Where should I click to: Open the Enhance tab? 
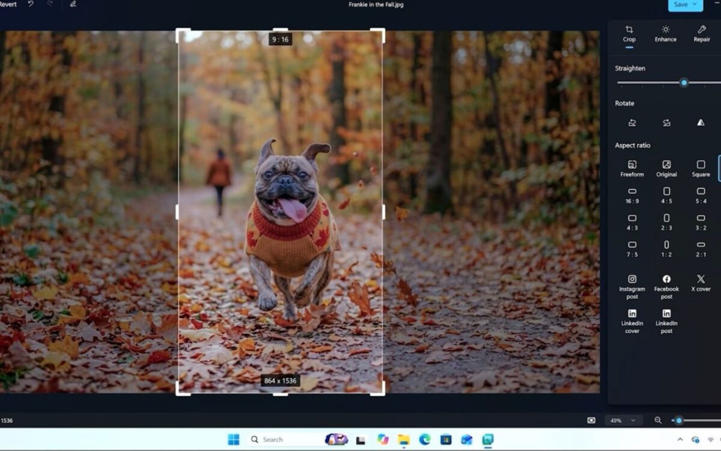pyautogui.click(x=666, y=34)
